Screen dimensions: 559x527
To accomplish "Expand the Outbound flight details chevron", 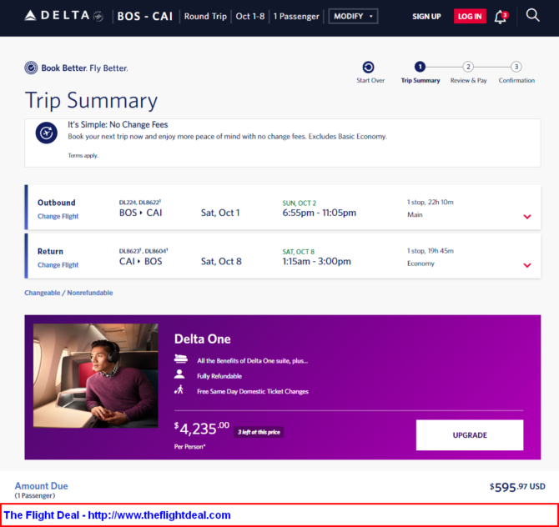I will pyautogui.click(x=527, y=217).
